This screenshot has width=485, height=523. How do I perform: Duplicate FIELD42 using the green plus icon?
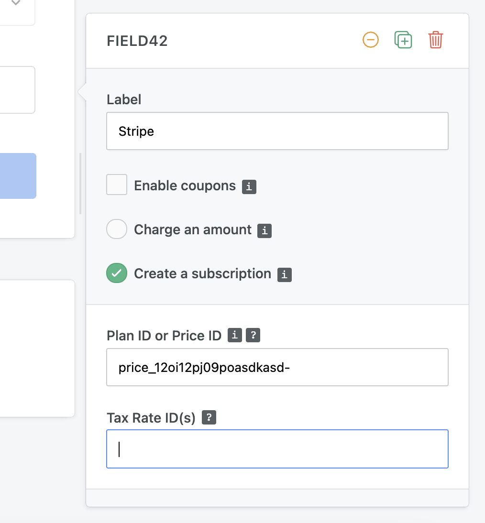click(x=403, y=40)
